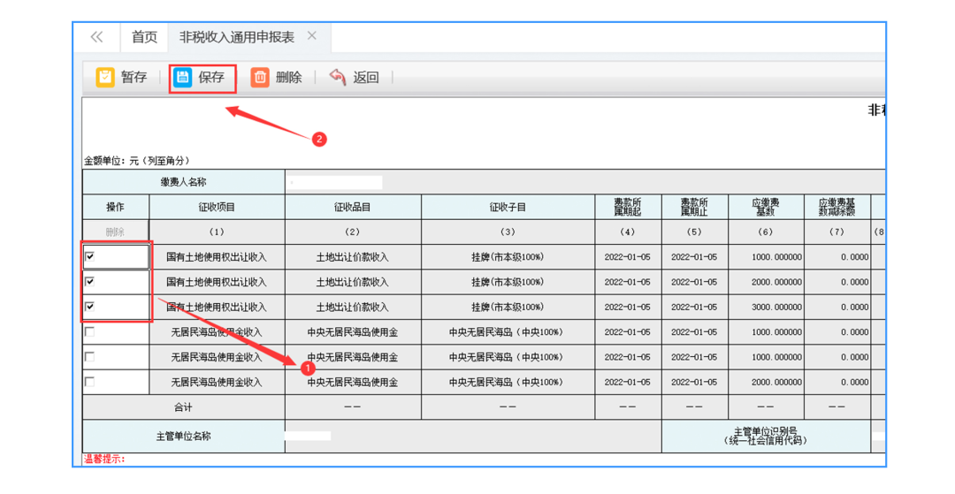The width and height of the screenshot is (955, 494).
Task: Click the red 温馨提示 text
Action: [x=104, y=460]
